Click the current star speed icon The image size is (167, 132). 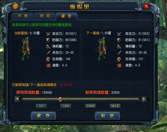point(48,65)
